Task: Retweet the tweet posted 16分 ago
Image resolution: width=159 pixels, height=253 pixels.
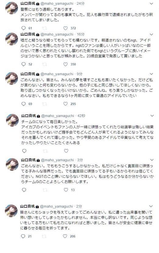Action: click(x=44, y=64)
